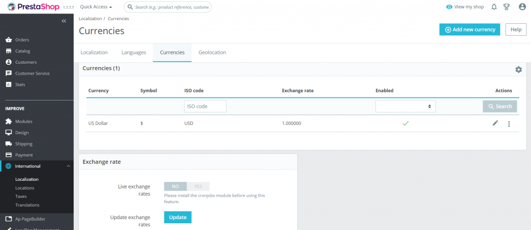Viewport: 531px width, 230px height.
Task: Click the notifications bell icon
Action: (x=494, y=7)
